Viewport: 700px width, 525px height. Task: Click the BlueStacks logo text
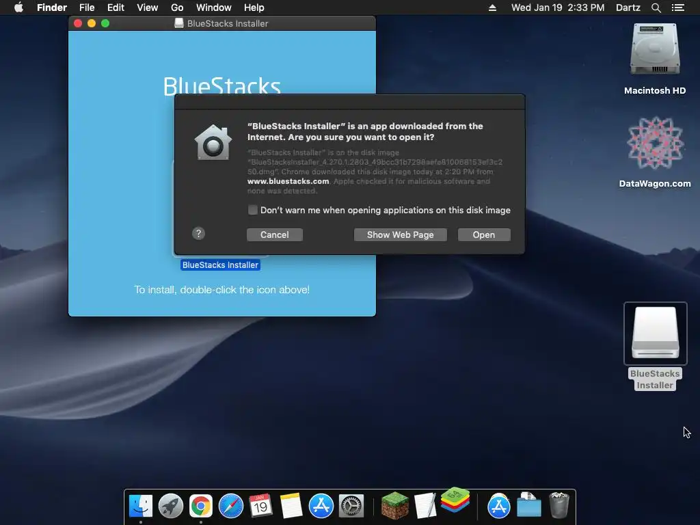[222, 85]
